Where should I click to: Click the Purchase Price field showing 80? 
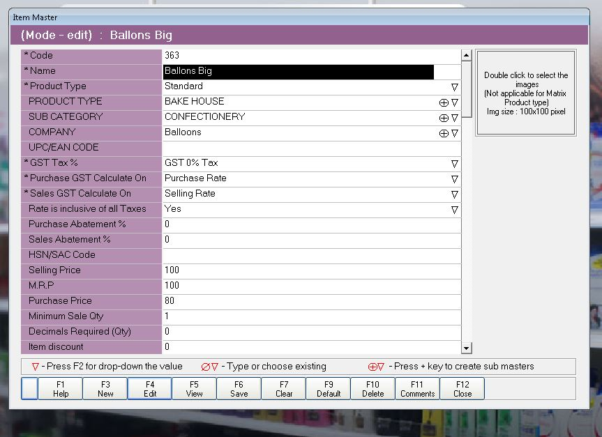click(311, 302)
